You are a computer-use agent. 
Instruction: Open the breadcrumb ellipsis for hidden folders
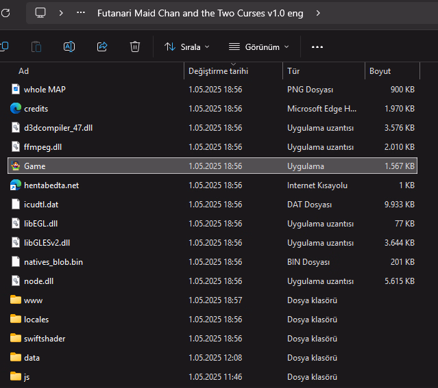coord(81,12)
